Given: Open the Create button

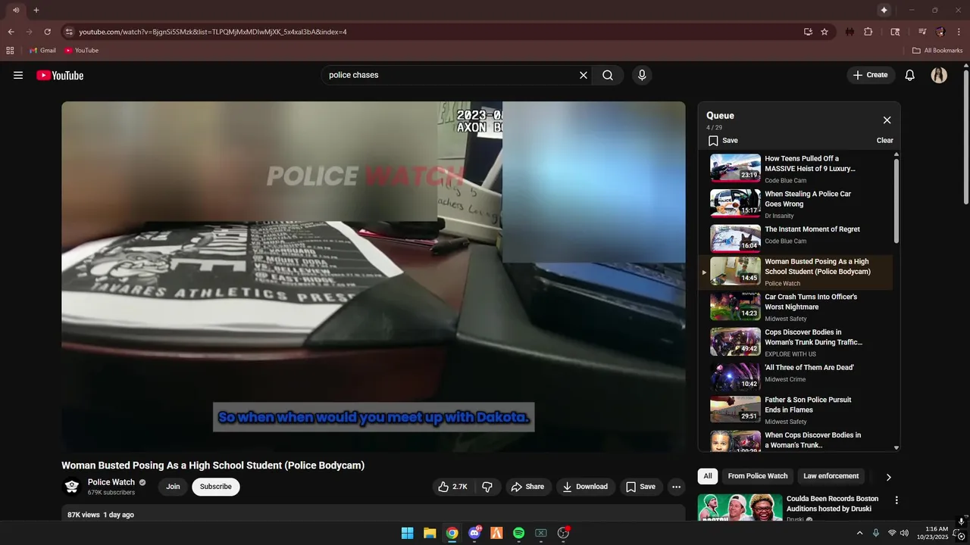Looking at the screenshot, I should (x=870, y=75).
